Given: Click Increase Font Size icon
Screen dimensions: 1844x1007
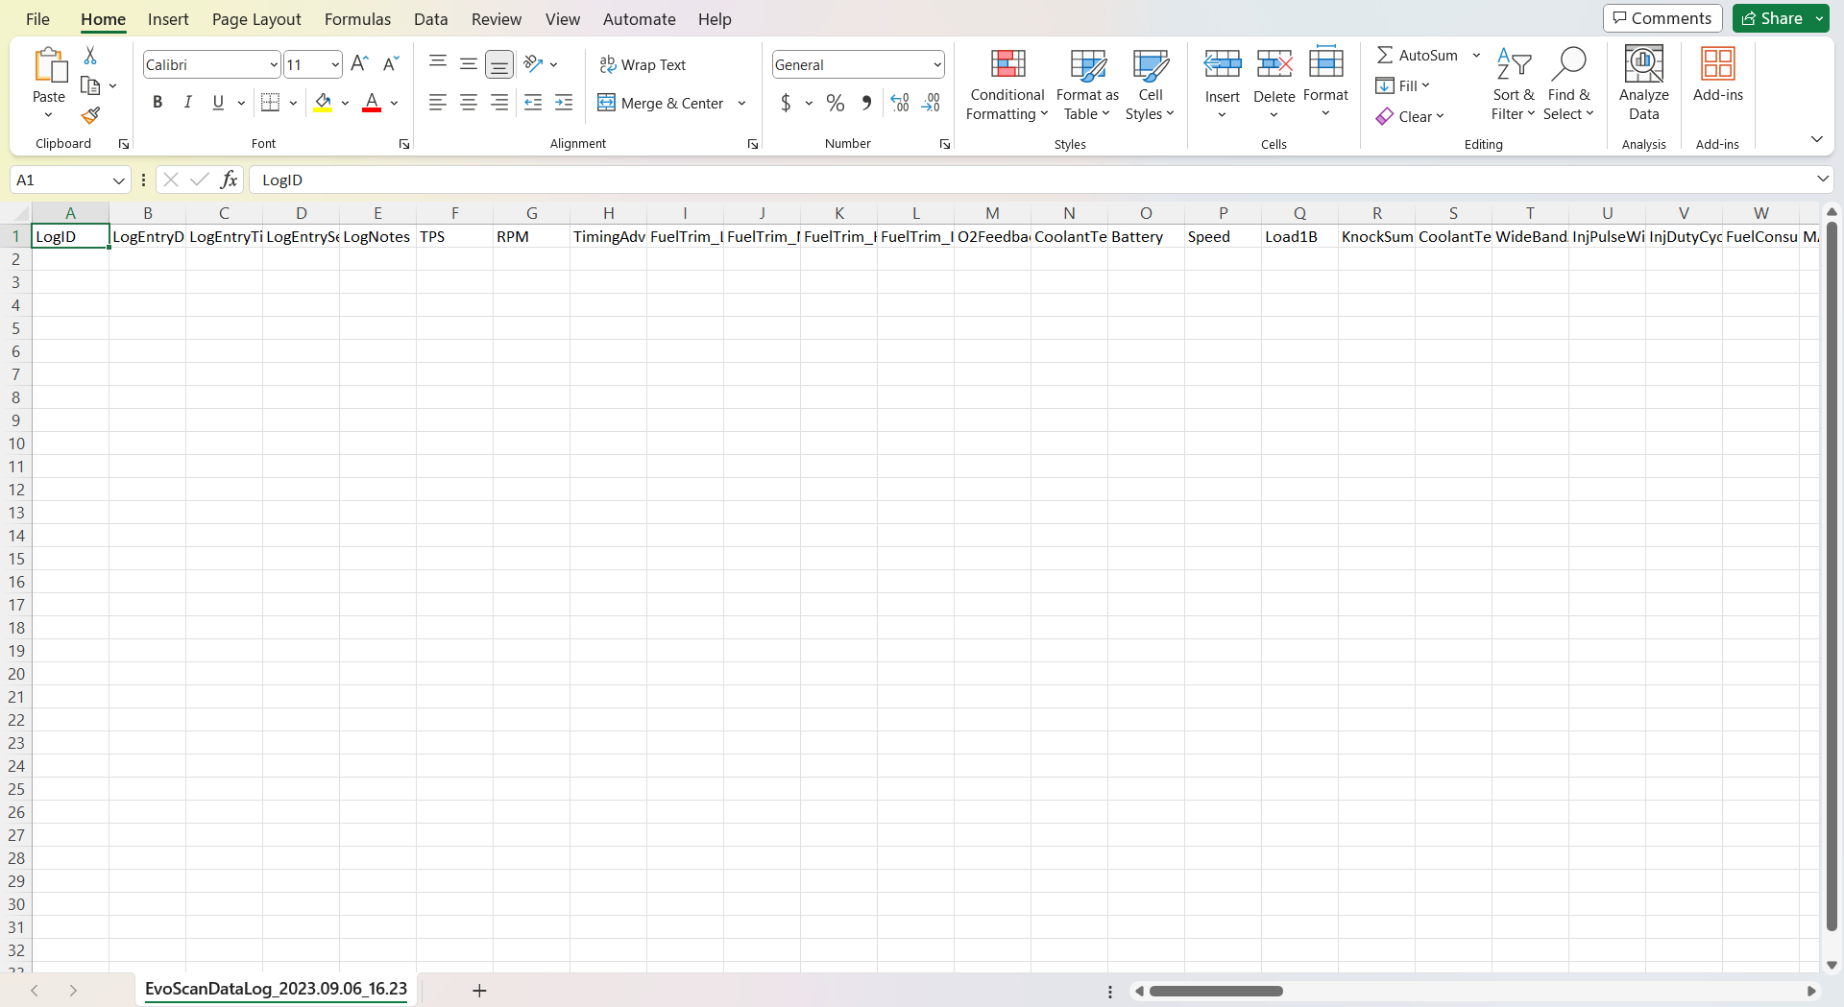Looking at the screenshot, I should click(359, 64).
